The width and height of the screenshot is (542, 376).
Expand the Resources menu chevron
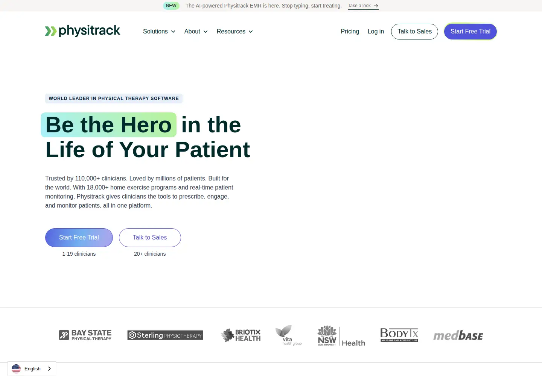click(x=251, y=32)
